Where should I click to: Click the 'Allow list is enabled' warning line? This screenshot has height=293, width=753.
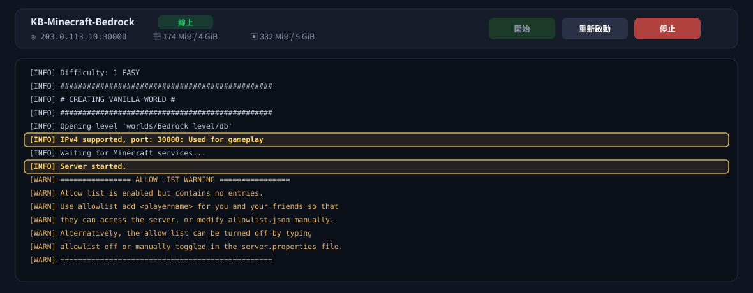[x=147, y=193]
